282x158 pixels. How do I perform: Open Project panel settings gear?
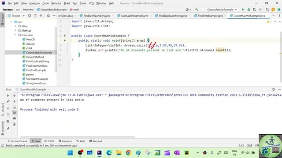(48, 16)
